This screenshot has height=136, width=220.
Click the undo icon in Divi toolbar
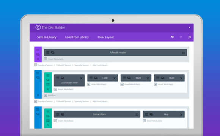click(x=173, y=37)
